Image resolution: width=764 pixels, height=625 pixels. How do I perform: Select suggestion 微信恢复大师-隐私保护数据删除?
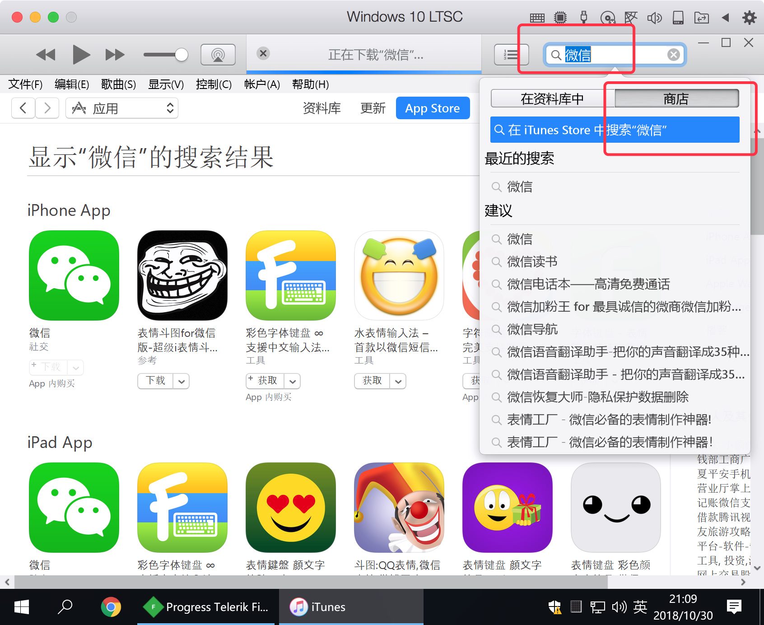point(614,397)
